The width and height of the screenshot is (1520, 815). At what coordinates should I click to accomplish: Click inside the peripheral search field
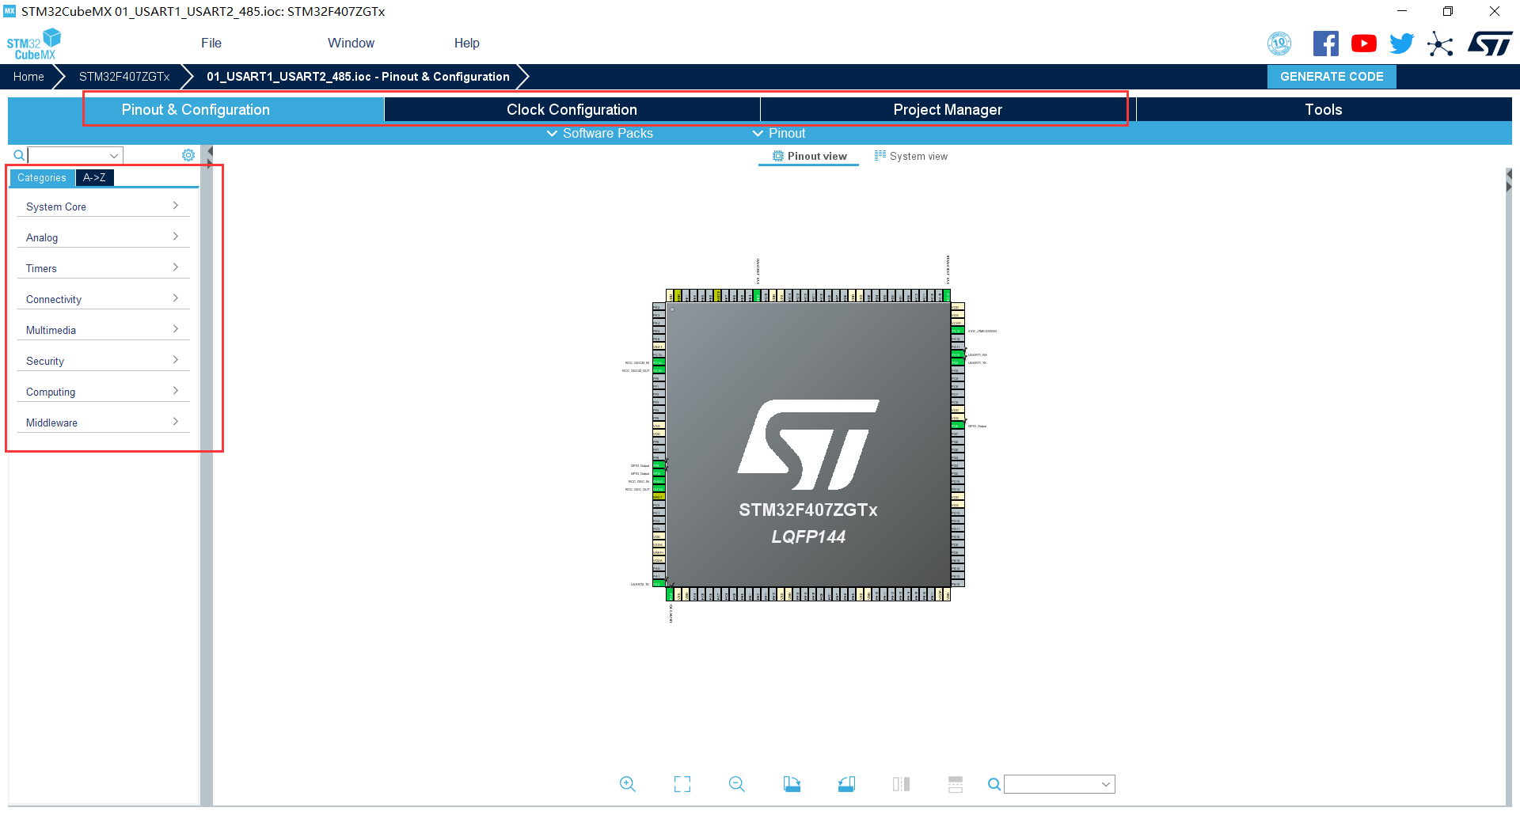[71, 154]
